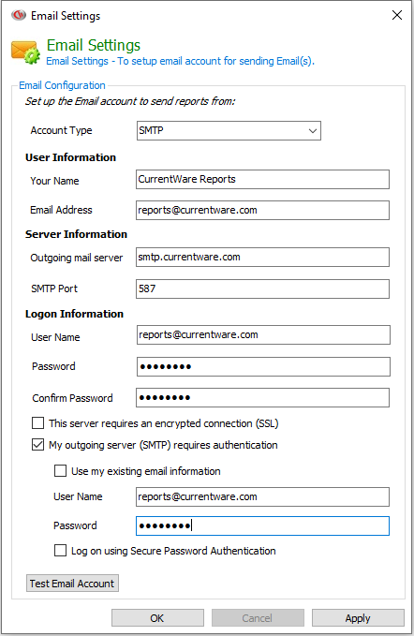Focus the Confirm Password field
The width and height of the screenshot is (414, 636).
coord(263,397)
